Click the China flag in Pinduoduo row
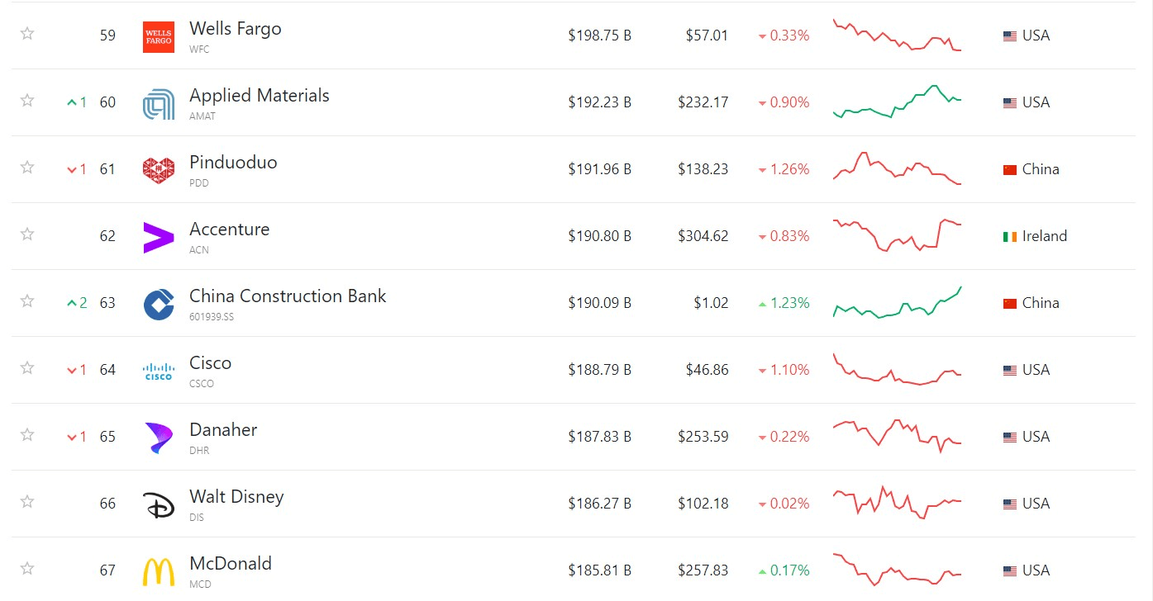This screenshot has width=1153, height=601. [x=1010, y=170]
